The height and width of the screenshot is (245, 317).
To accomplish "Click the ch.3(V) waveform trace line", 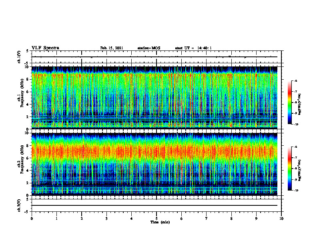I will coord(154,205).
